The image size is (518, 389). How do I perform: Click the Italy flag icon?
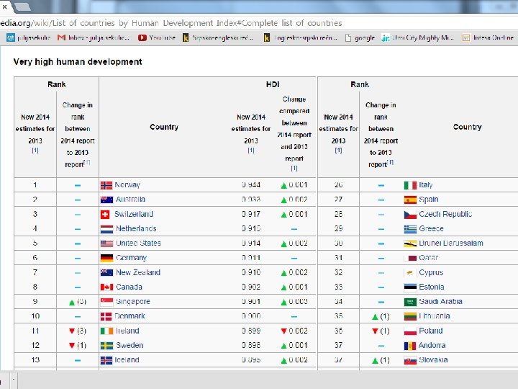[x=410, y=185]
